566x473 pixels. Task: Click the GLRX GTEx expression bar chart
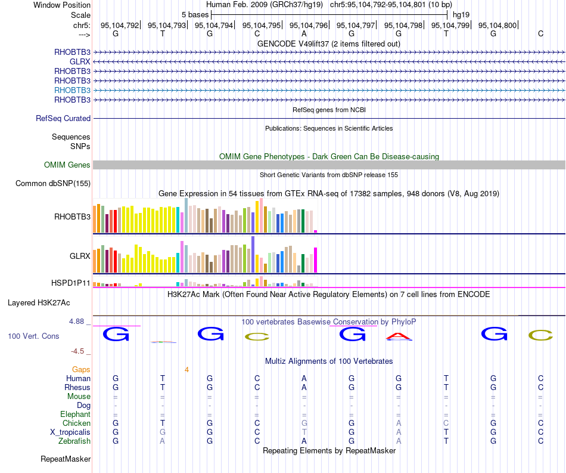pyautogui.click(x=205, y=254)
